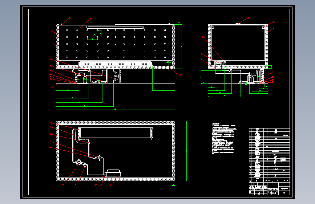Screen dimensions: 315x204
Task: Select the compressor block at the plan view bottom
Action: (114, 173)
